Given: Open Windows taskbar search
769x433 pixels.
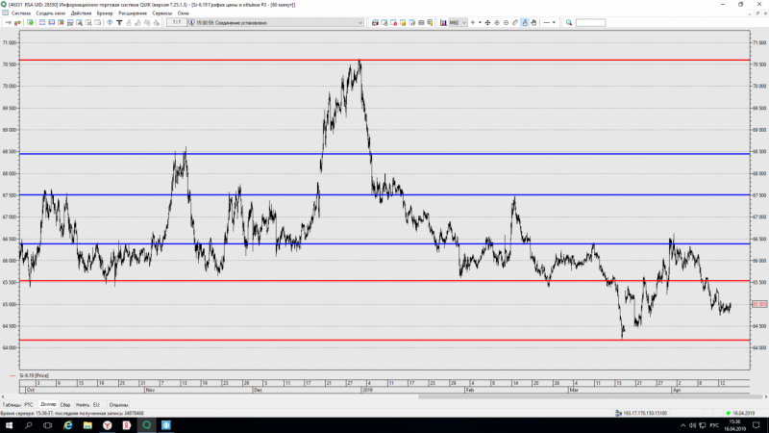Looking at the screenshot, I should point(29,425).
